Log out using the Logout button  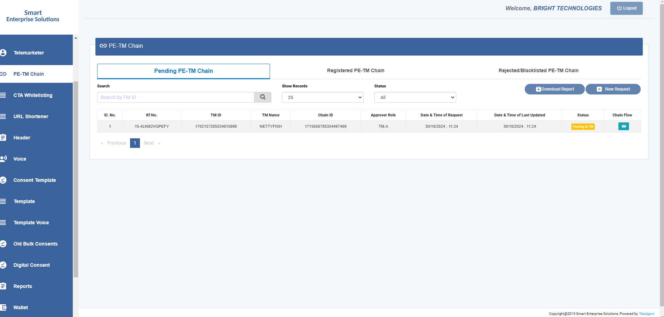(x=626, y=8)
